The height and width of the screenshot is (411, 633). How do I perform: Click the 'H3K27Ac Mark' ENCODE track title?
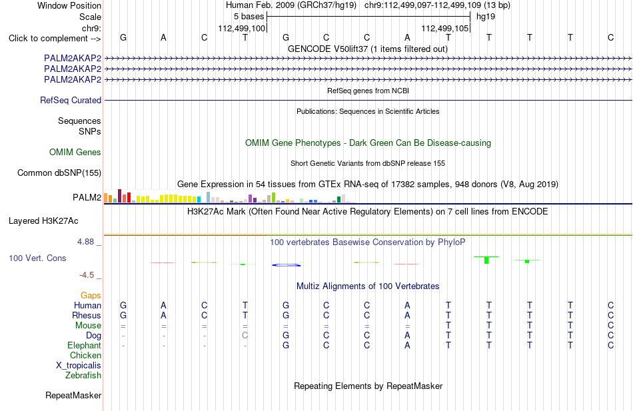coord(368,212)
